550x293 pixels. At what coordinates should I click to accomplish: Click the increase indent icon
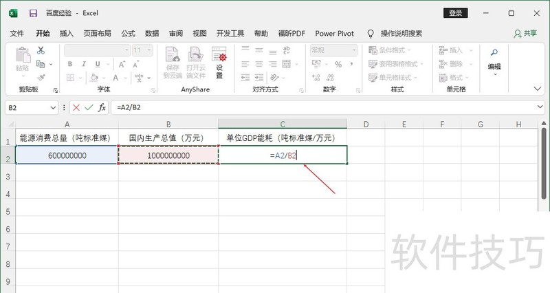(x=259, y=78)
